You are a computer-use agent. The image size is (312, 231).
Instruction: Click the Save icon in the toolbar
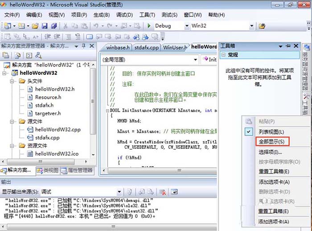point(45,26)
